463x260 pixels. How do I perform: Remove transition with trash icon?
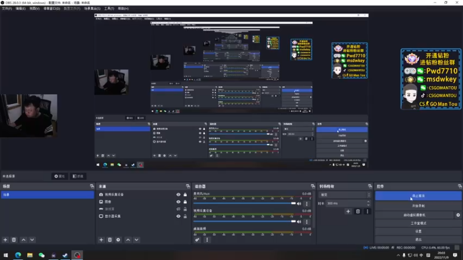pyautogui.click(x=358, y=211)
